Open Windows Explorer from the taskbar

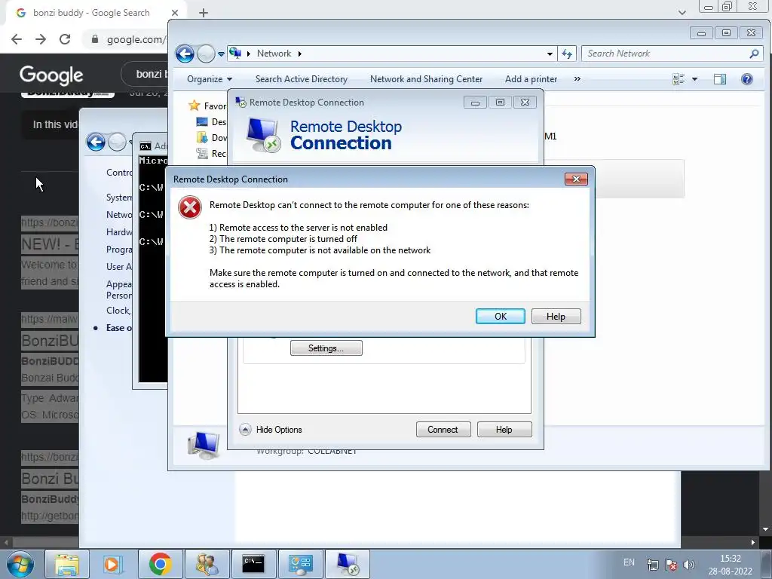(x=67, y=564)
